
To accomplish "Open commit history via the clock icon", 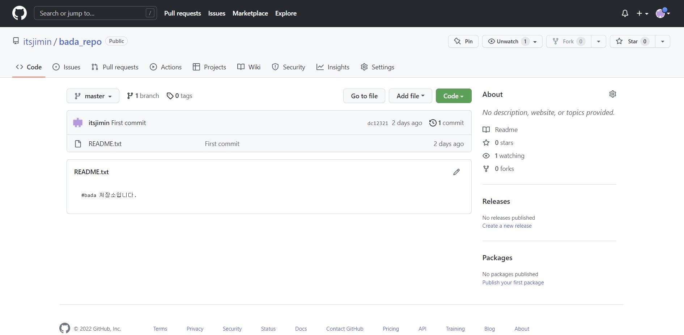I will click(x=433, y=123).
